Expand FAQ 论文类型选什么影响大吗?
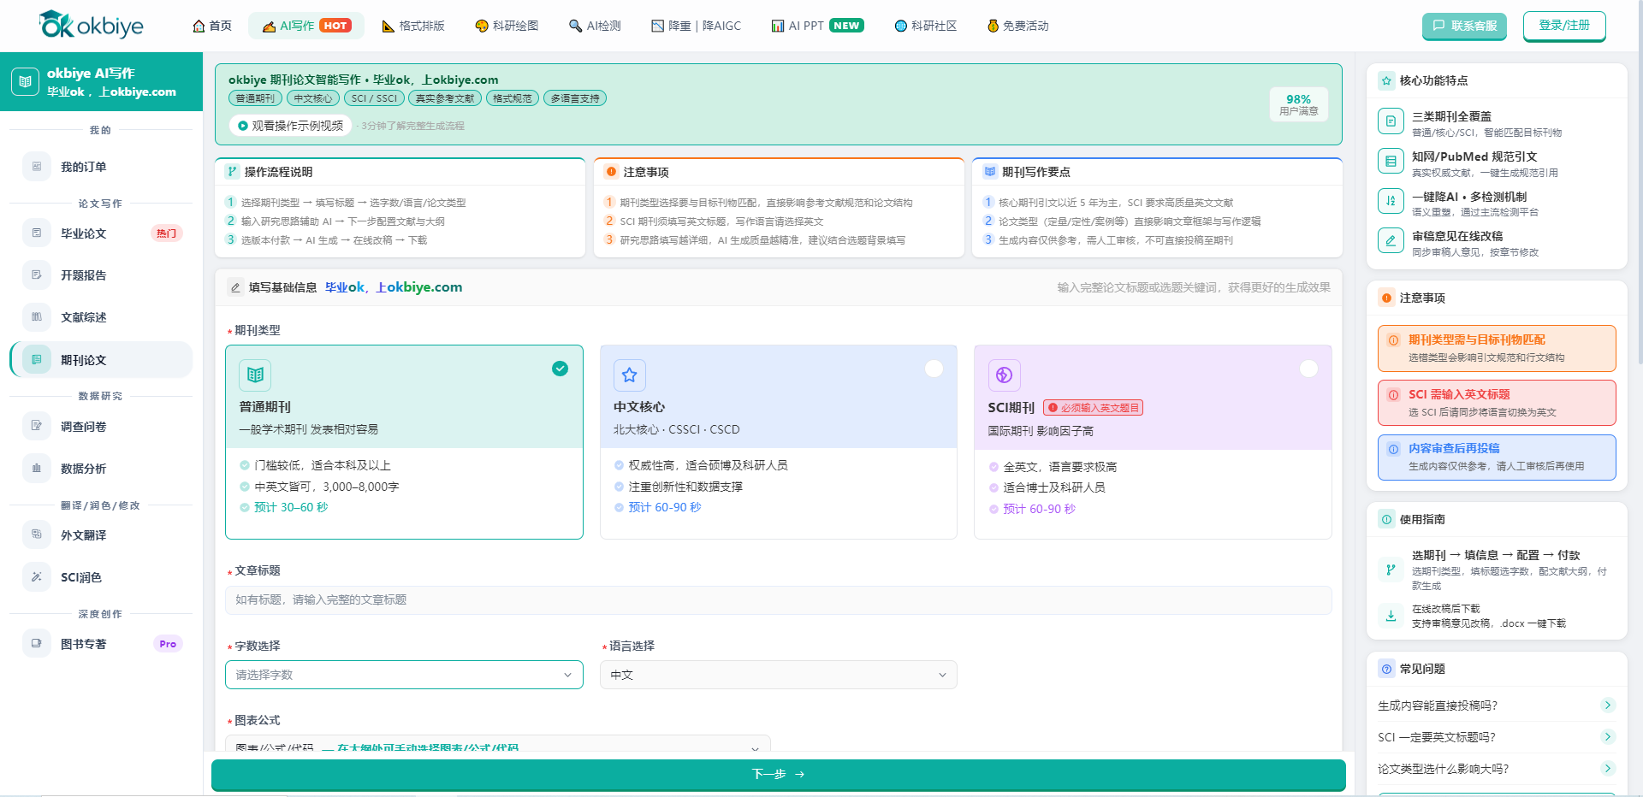The height and width of the screenshot is (797, 1643). [1496, 769]
